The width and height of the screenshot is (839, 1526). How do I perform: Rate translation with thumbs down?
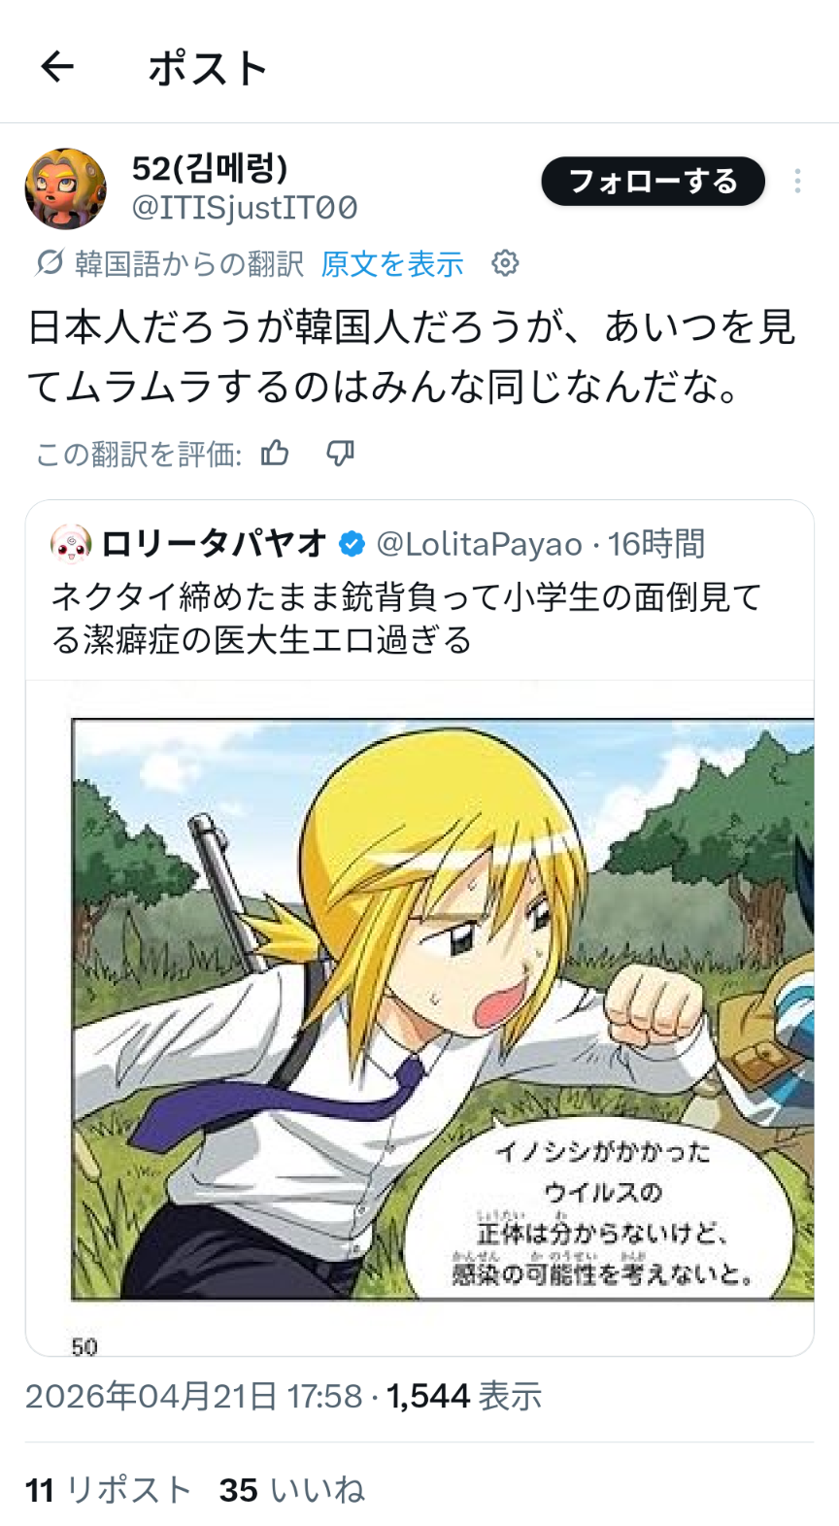click(x=340, y=453)
